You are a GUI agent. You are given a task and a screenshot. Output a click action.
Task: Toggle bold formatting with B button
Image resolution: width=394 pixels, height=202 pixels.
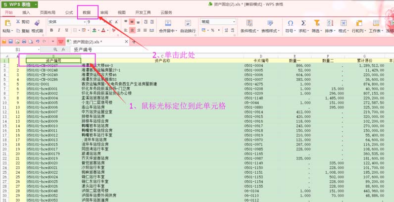(x=50, y=31)
